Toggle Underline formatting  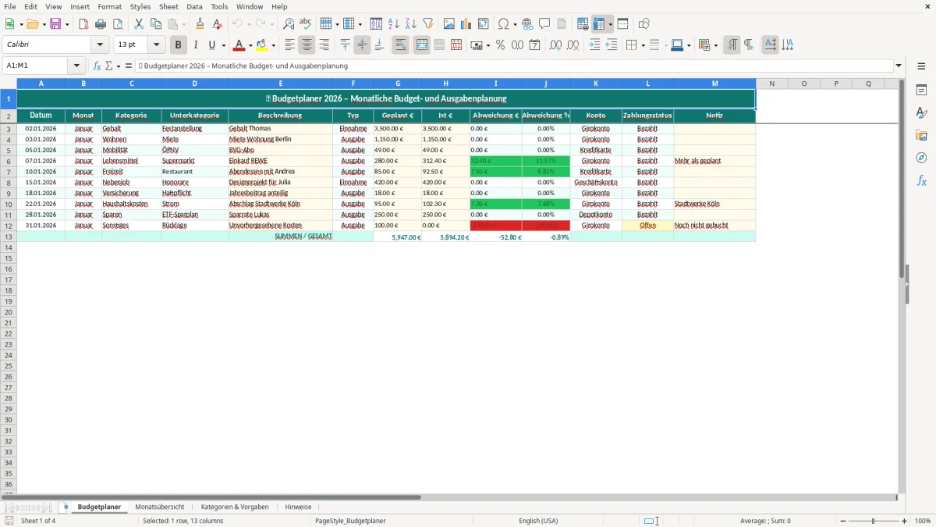pyautogui.click(x=211, y=45)
